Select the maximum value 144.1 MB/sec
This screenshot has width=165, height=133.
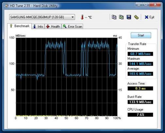click(x=140, y=64)
